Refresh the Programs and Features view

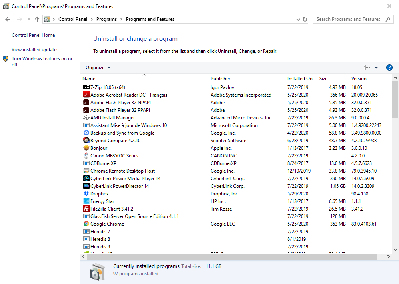point(305,19)
